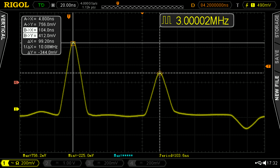Click the cyan Max=***** measurement
Image resolution: width=280 pixels, height=168 pixels.
pyautogui.click(x=124, y=155)
